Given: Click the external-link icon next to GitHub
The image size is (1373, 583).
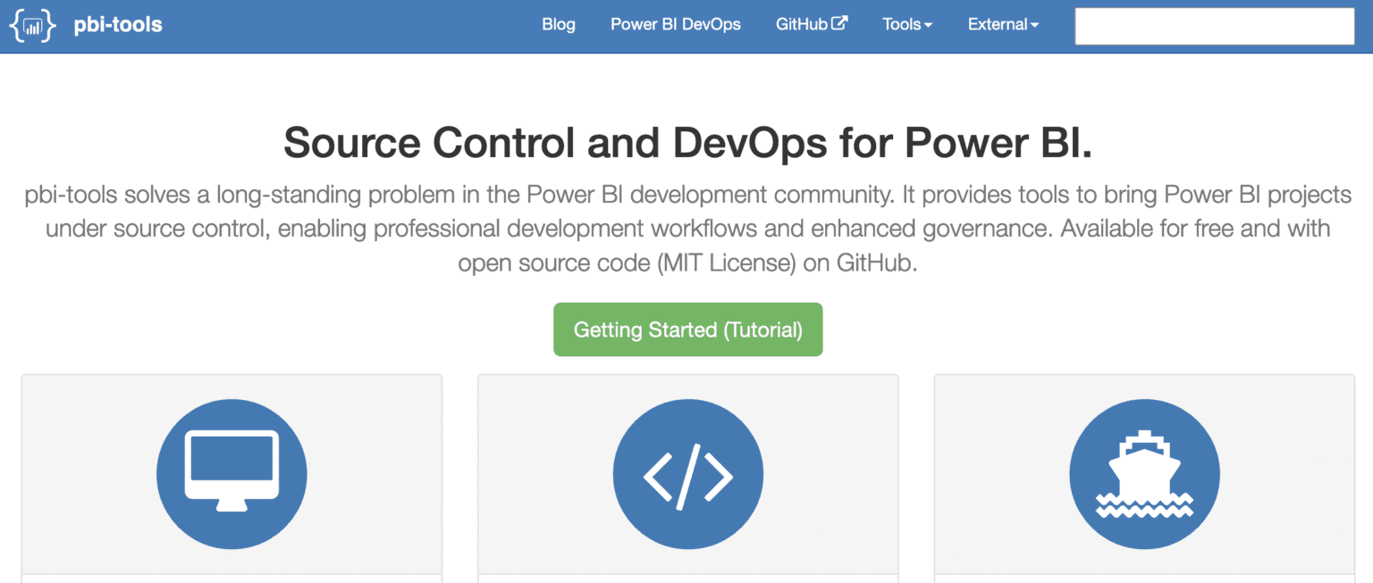Looking at the screenshot, I should (x=841, y=23).
